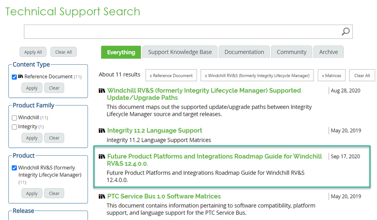Image resolution: width=377 pixels, height=220 pixels.
Task: Enable the Integrity product family checkbox
Action: tap(14, 127)
